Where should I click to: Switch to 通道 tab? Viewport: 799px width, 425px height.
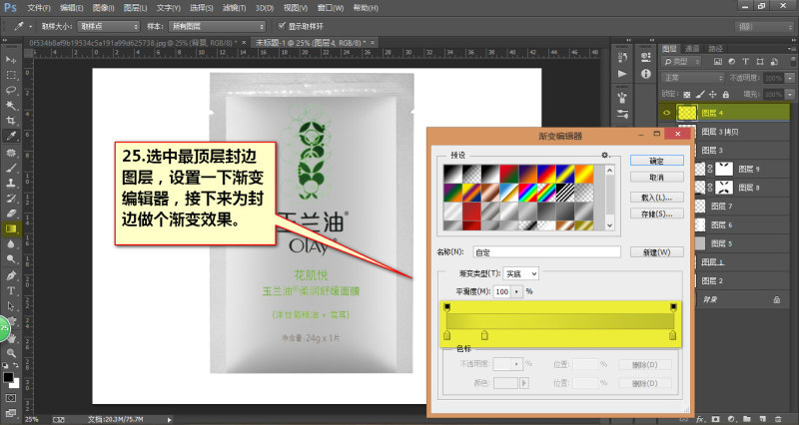pyautogui.click(x=692, y=49)
